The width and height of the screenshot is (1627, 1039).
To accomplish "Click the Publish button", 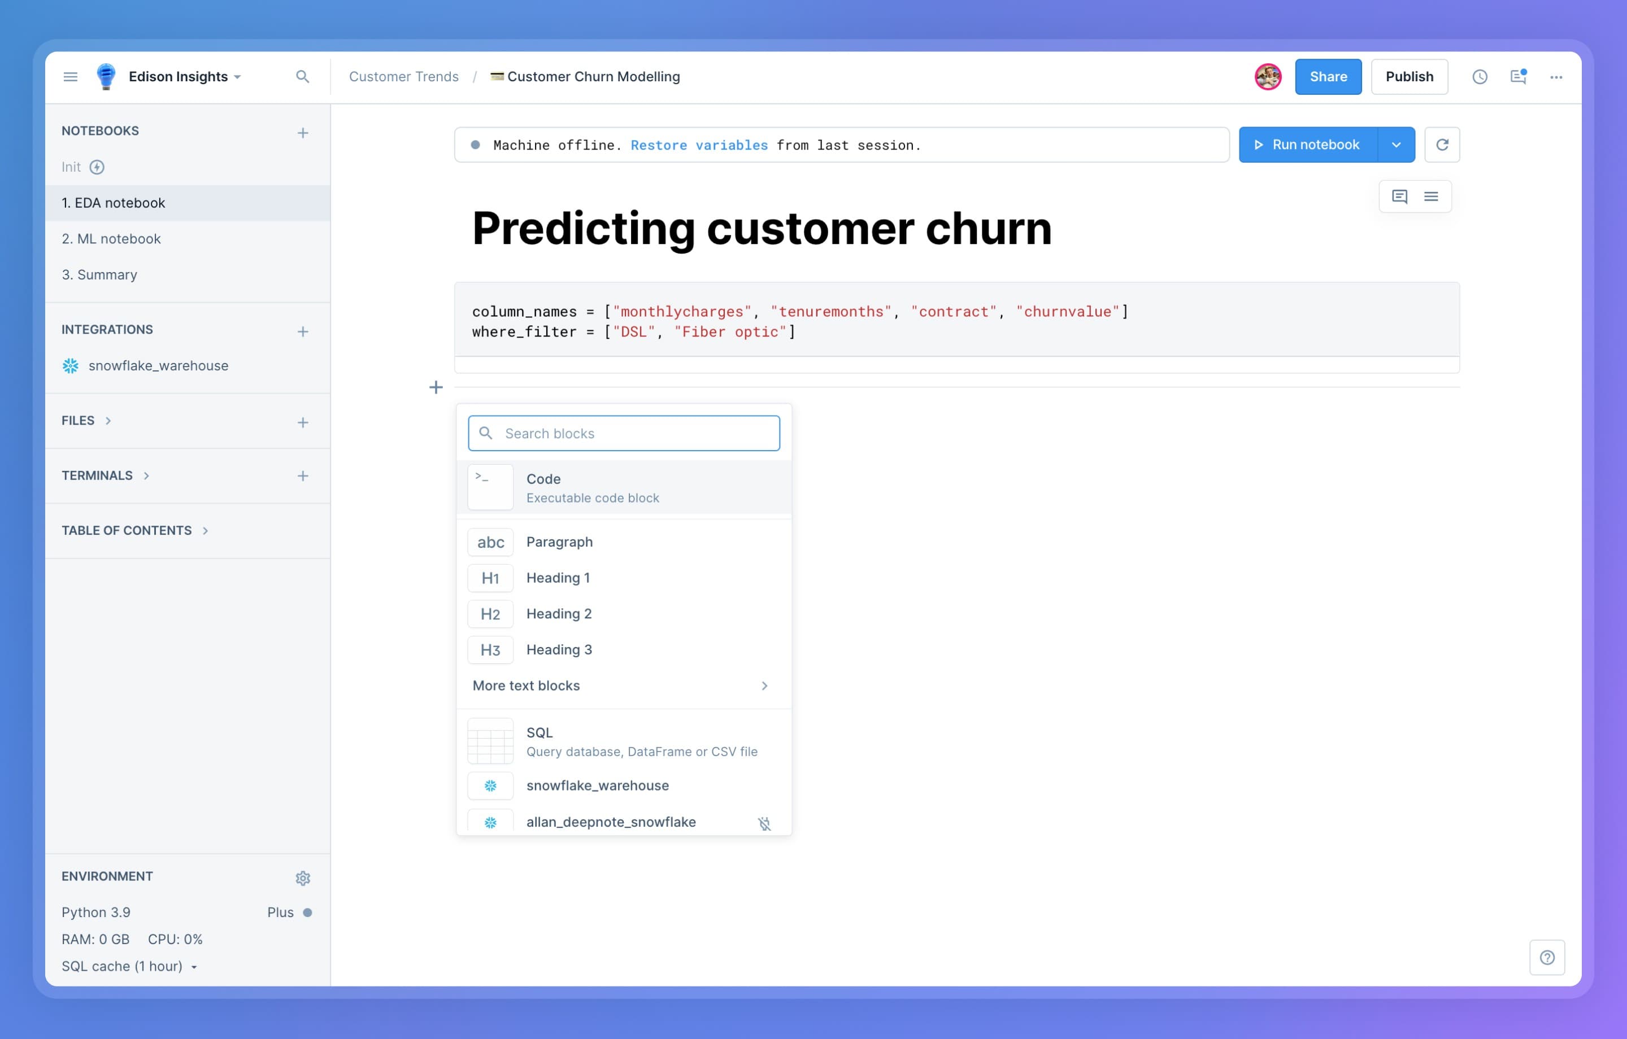I will click(1409, 76).
